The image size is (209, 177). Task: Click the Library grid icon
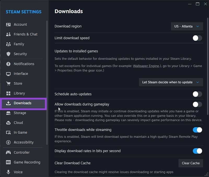coord(9,93)
